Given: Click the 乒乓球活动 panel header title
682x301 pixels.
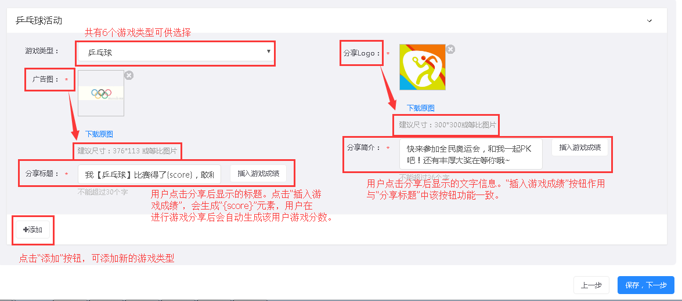Looking at the screenshot, I should coord(39,21).
